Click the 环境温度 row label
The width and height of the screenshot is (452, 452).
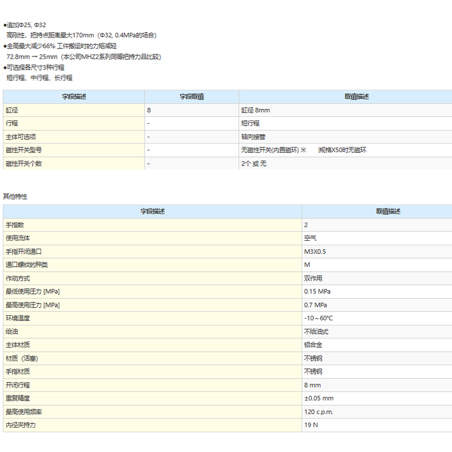pos(18,318)
